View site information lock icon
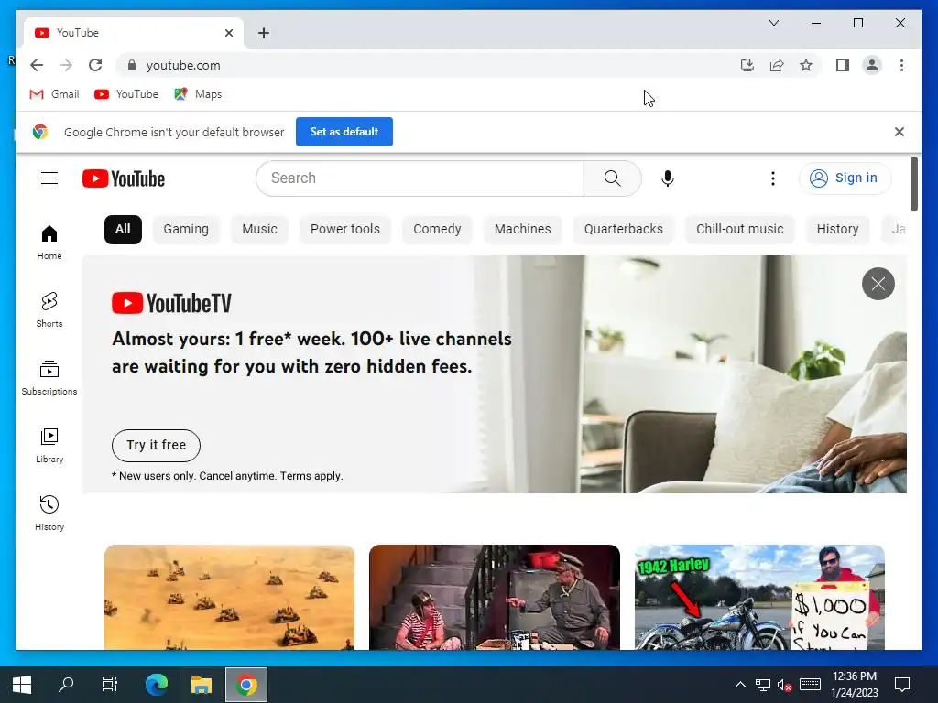 click(132, 65)
